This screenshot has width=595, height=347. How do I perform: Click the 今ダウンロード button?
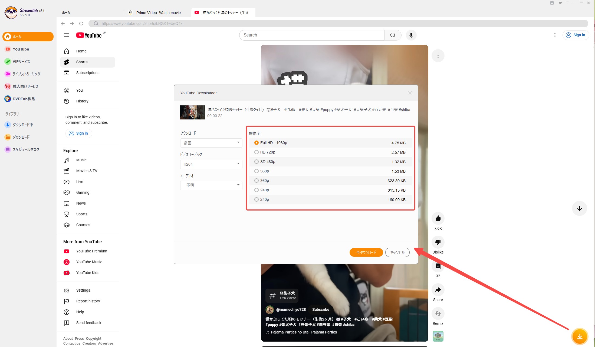pyautogui.click(x=366, y=252)
